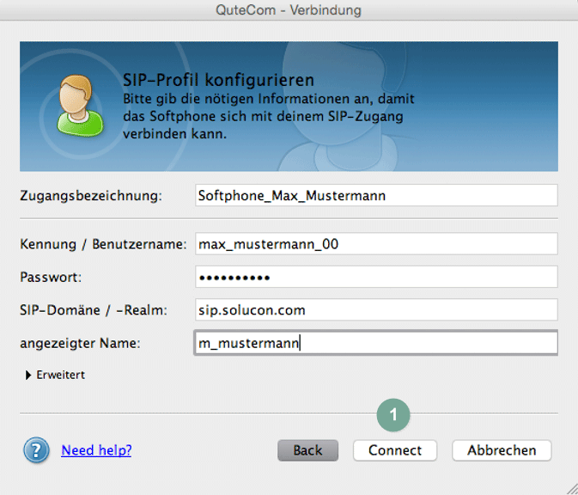Click the SIP-Domäne / -Realm field
Image resolution: width=578 pixels, height=495 pixels.
coord(376,309)
